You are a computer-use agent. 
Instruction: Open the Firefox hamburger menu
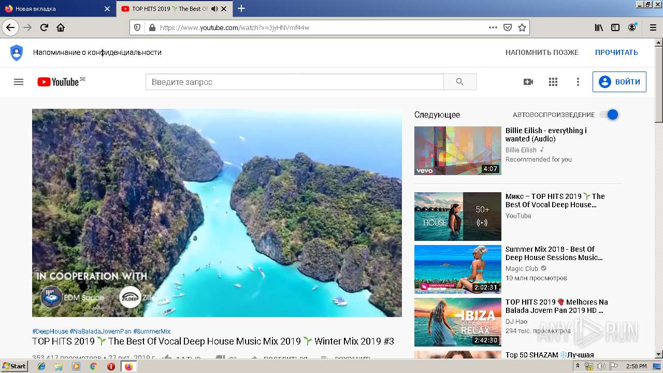[x=652, y=27]
